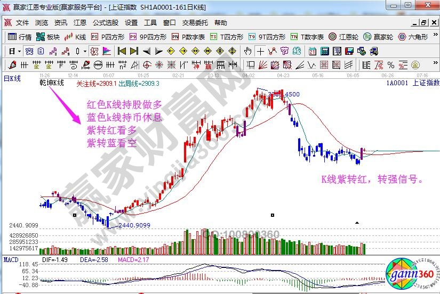Click the 板块 sector button

pyautogui.click(x=48, y=37)
